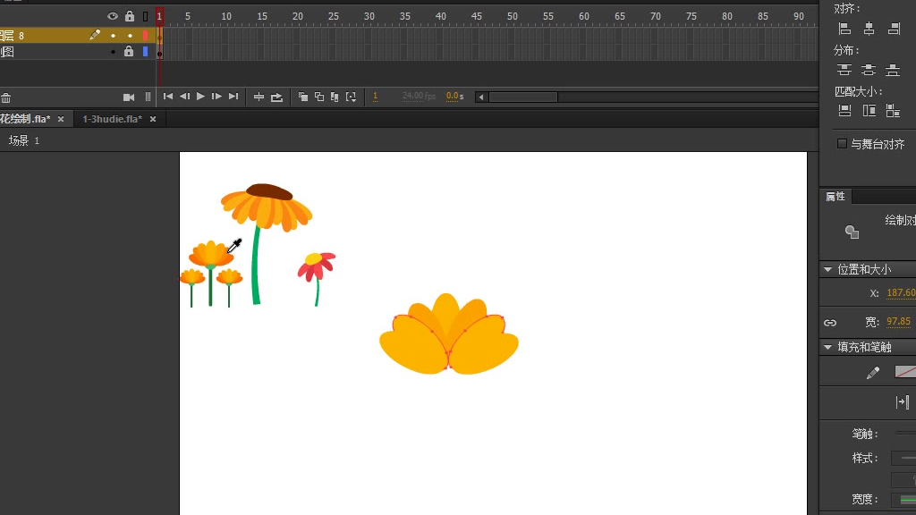
Task: Click the align left edge icon
Action: 844,29
